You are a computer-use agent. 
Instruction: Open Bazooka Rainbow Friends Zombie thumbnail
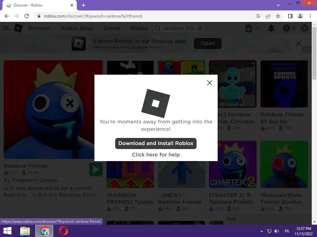[284, 164]
